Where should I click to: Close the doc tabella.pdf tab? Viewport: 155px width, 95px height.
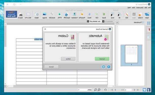[88, 21]
